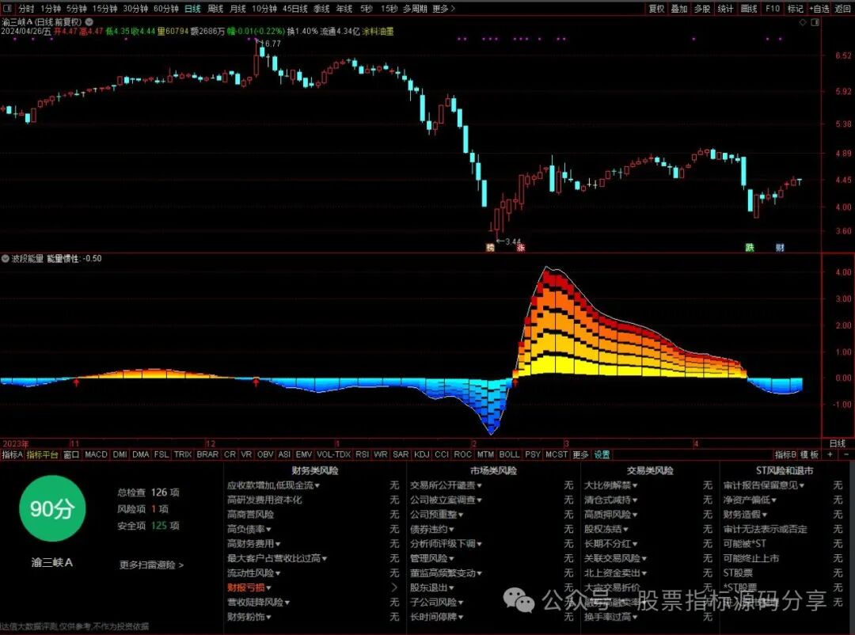The height and width of the screenshot is (635, 855).
Task: Expand 高质押风险 dropdown
Action: [x=610, y=515]
